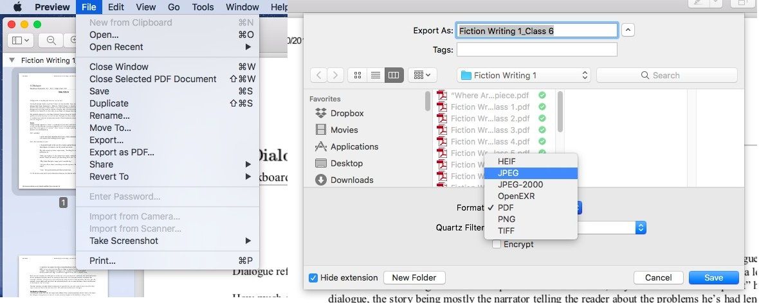Toggle the Hide extension checkbox
The width and height of the screenshot is (759, 303).
coord(313,278)
